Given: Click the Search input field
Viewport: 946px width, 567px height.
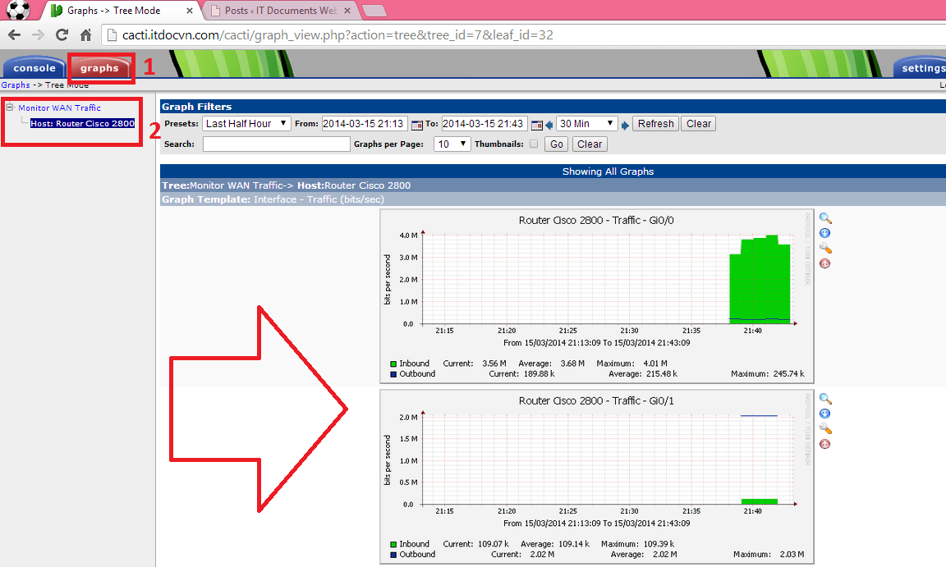Looking at the screenshot, I should pyautogui.click(x=276, y=144).
